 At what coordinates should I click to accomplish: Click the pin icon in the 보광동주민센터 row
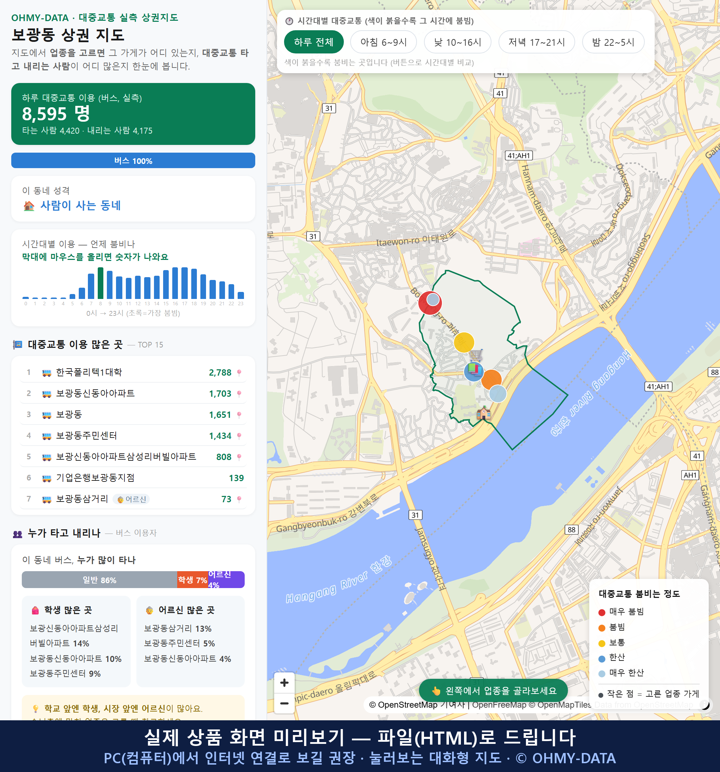(x=239, y=436)
